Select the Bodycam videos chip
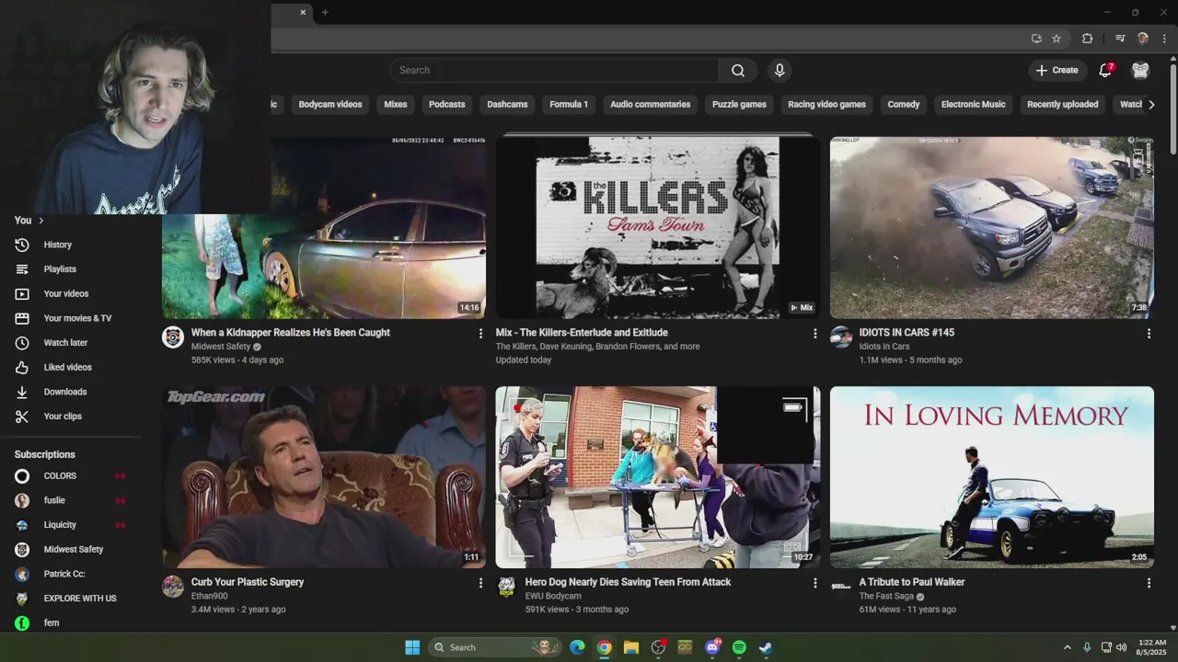Viewport: 1178px width, 662px height. [x=330, y=105]
